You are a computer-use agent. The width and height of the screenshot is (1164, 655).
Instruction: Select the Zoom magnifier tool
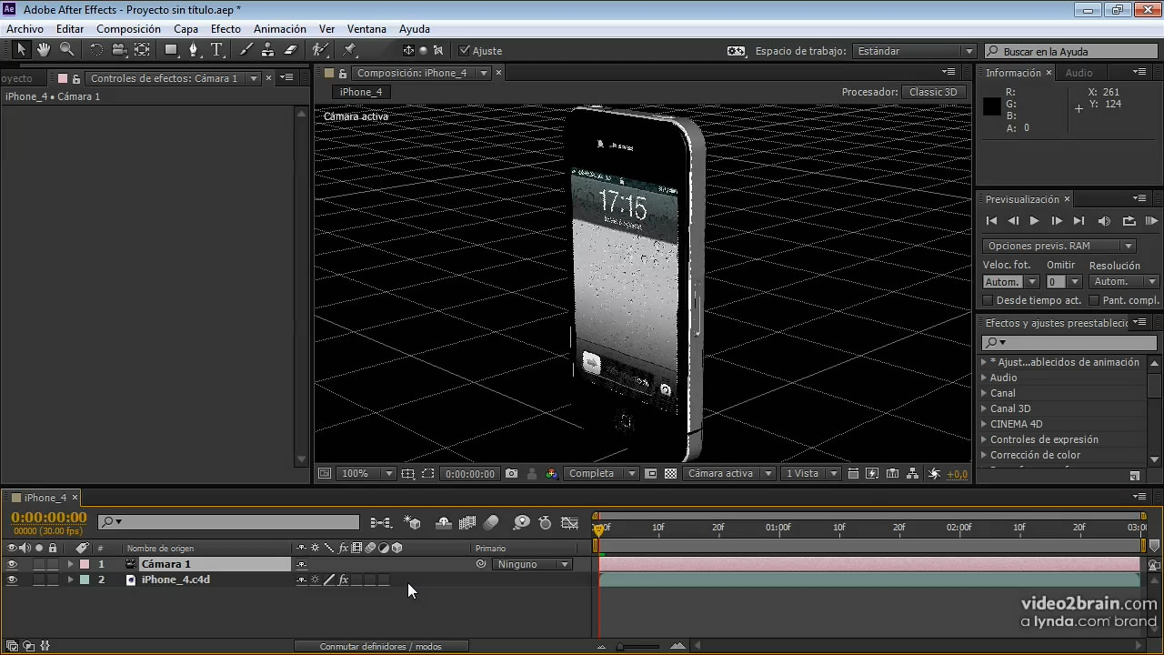coord(66,50)
